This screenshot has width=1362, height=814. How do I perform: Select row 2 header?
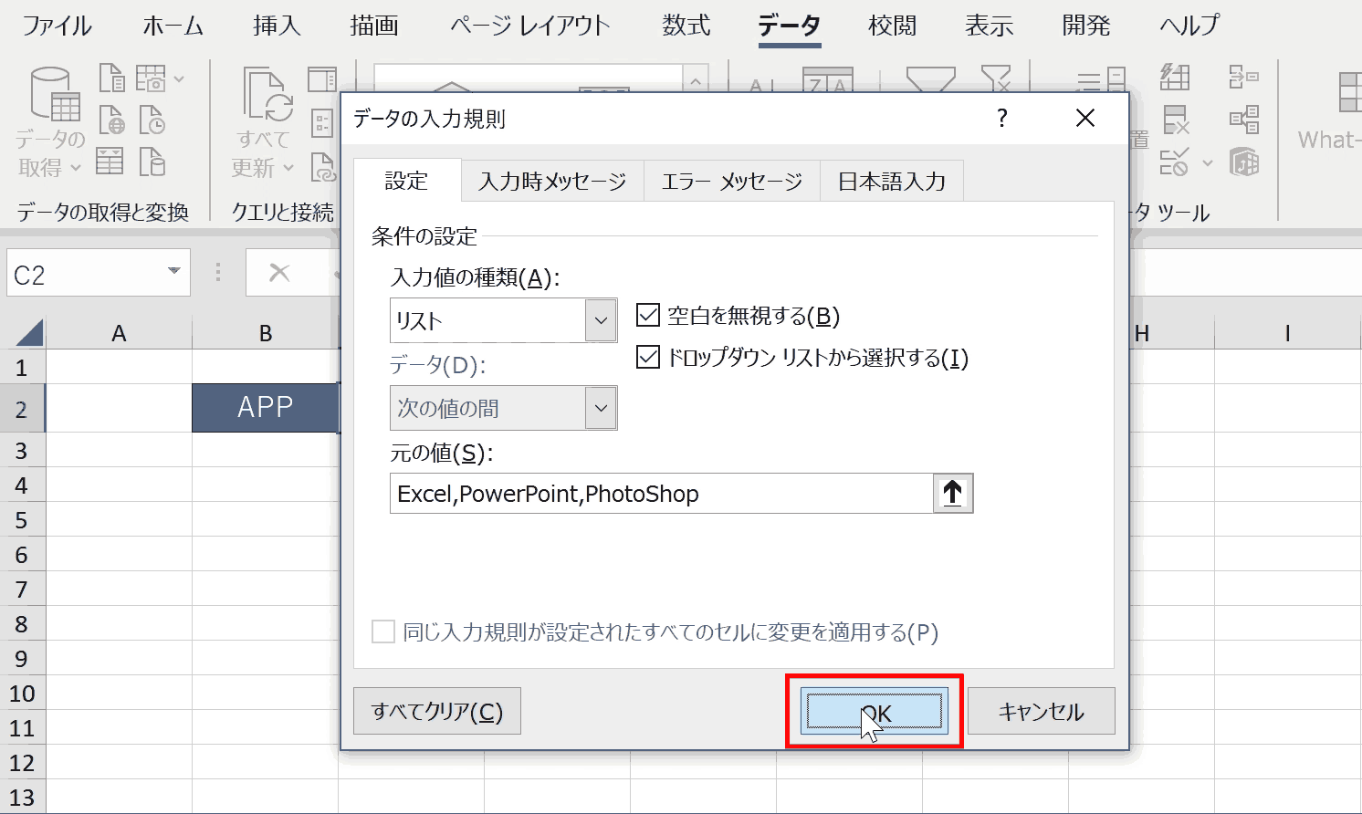click(x=22, y=409)
